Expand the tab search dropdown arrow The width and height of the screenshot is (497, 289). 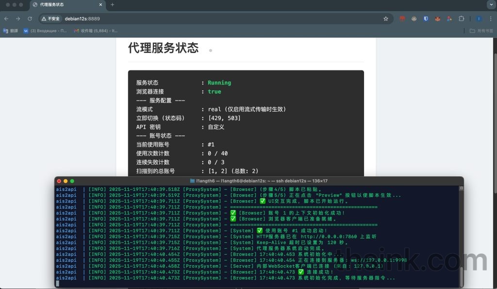[490, 4]
